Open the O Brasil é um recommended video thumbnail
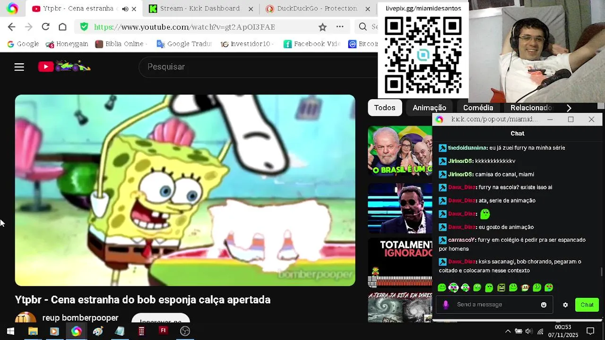The width and height of the screenshot is (605, 340). [400, 151]
